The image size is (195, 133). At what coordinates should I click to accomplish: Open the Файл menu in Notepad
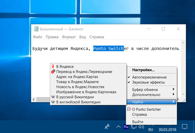click(37, 37)
